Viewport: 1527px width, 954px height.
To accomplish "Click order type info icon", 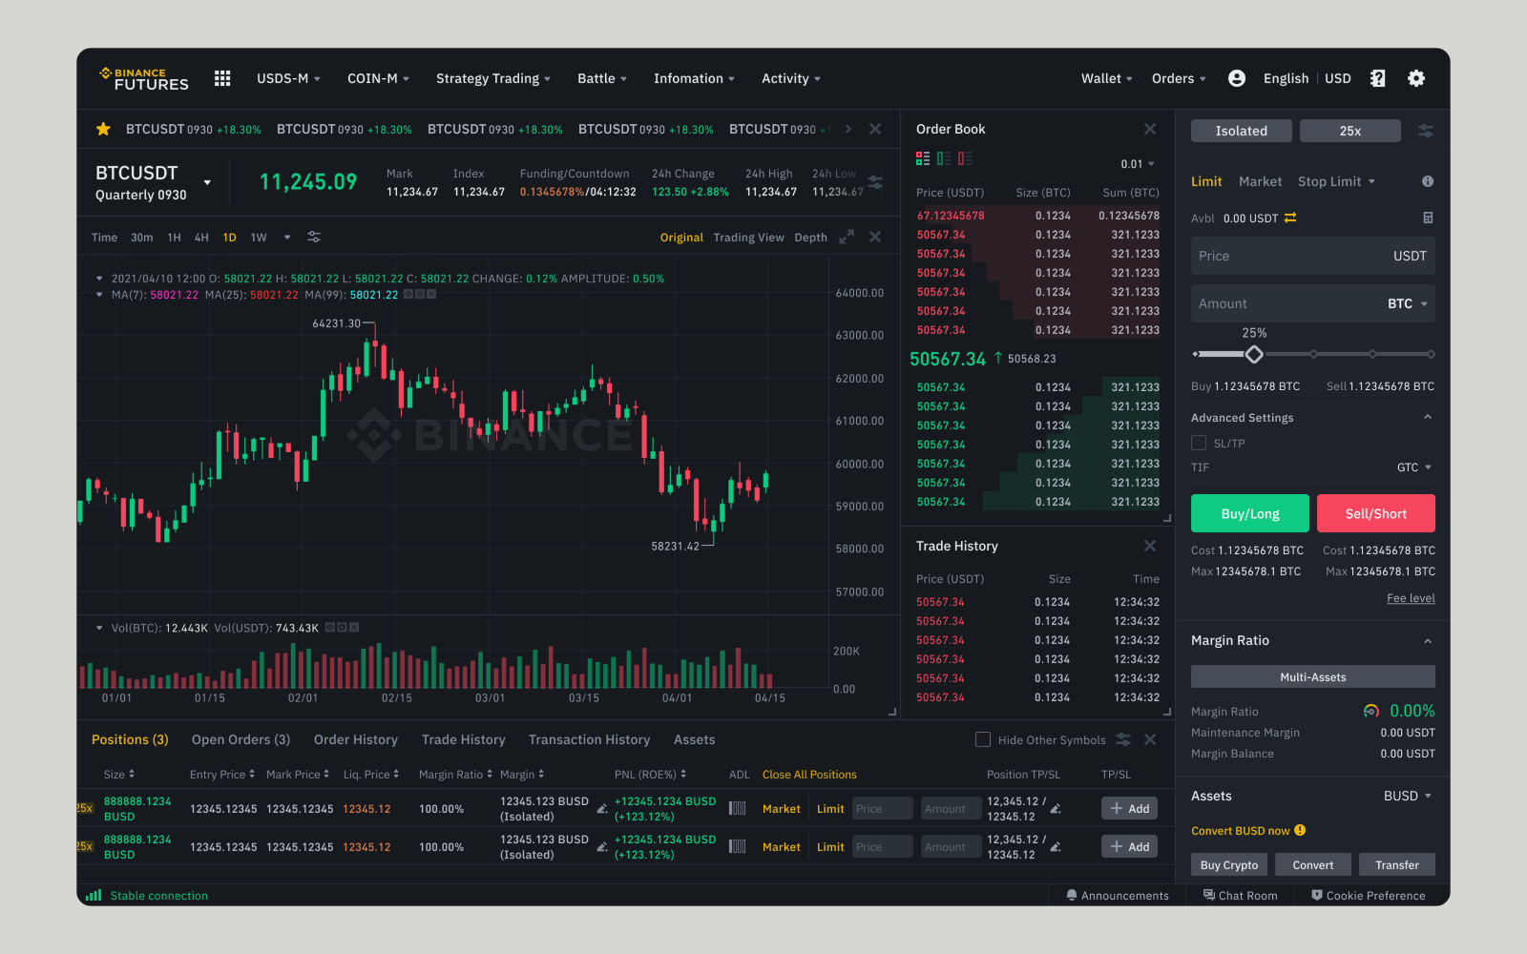I will click(x=1428, y=181).
